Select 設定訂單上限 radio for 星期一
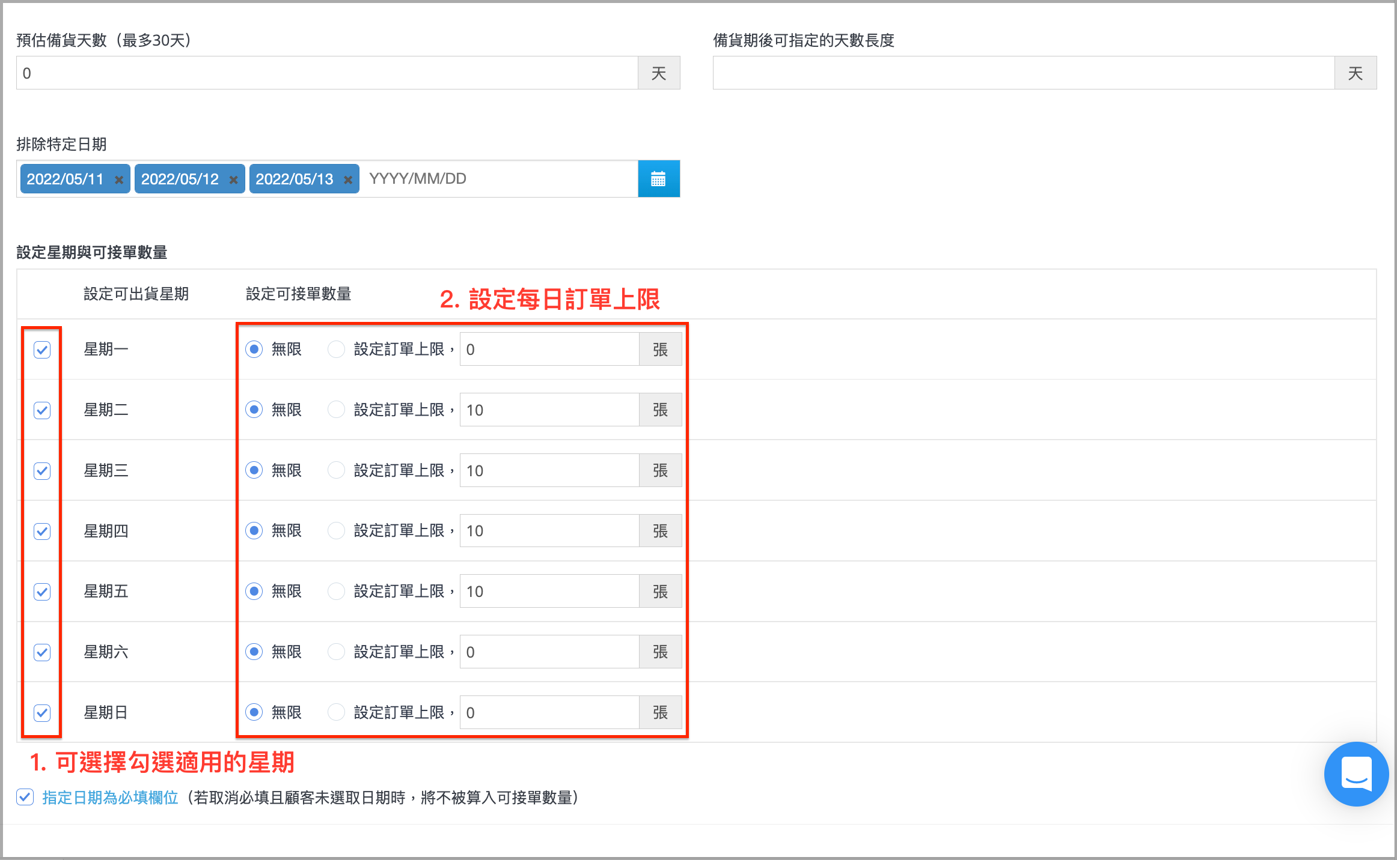 pos(336,349)
